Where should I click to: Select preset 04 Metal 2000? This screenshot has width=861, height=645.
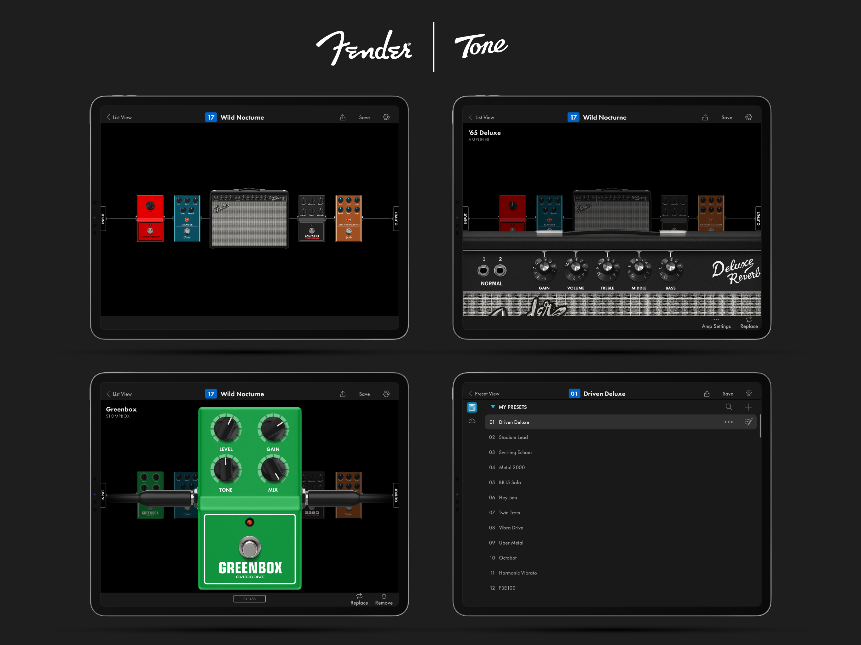click(x=621, y=467)
